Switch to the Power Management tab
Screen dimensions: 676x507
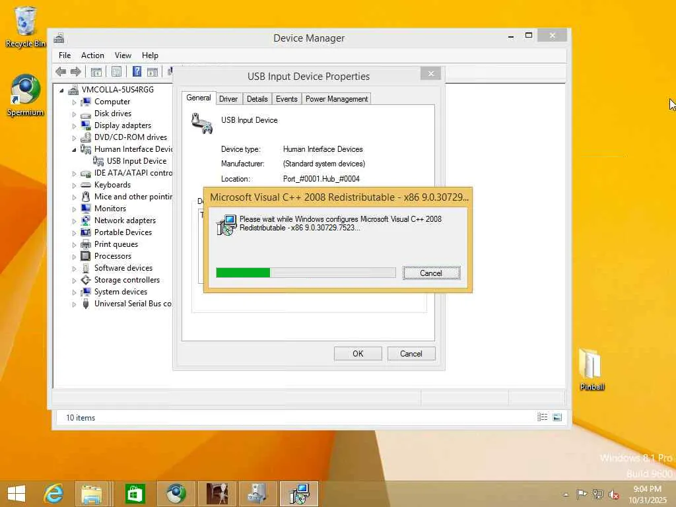pyautogui.click(x=336, y=99)
